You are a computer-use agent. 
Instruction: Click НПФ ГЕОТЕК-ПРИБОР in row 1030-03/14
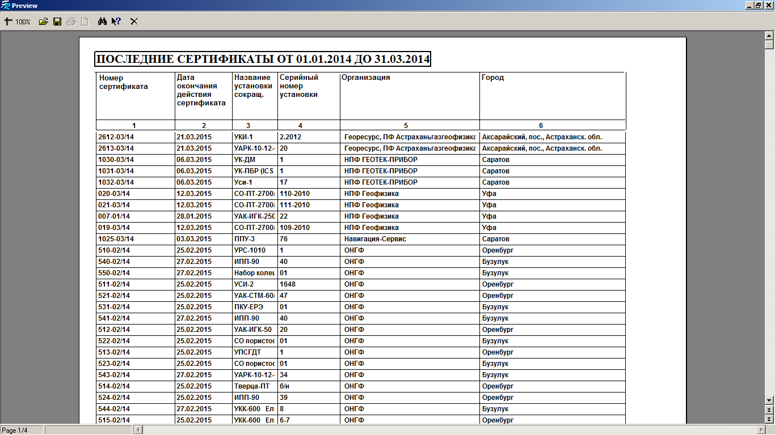click(381, 160)
